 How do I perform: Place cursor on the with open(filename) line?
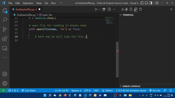pyautogui.click(x=55, y=29)
